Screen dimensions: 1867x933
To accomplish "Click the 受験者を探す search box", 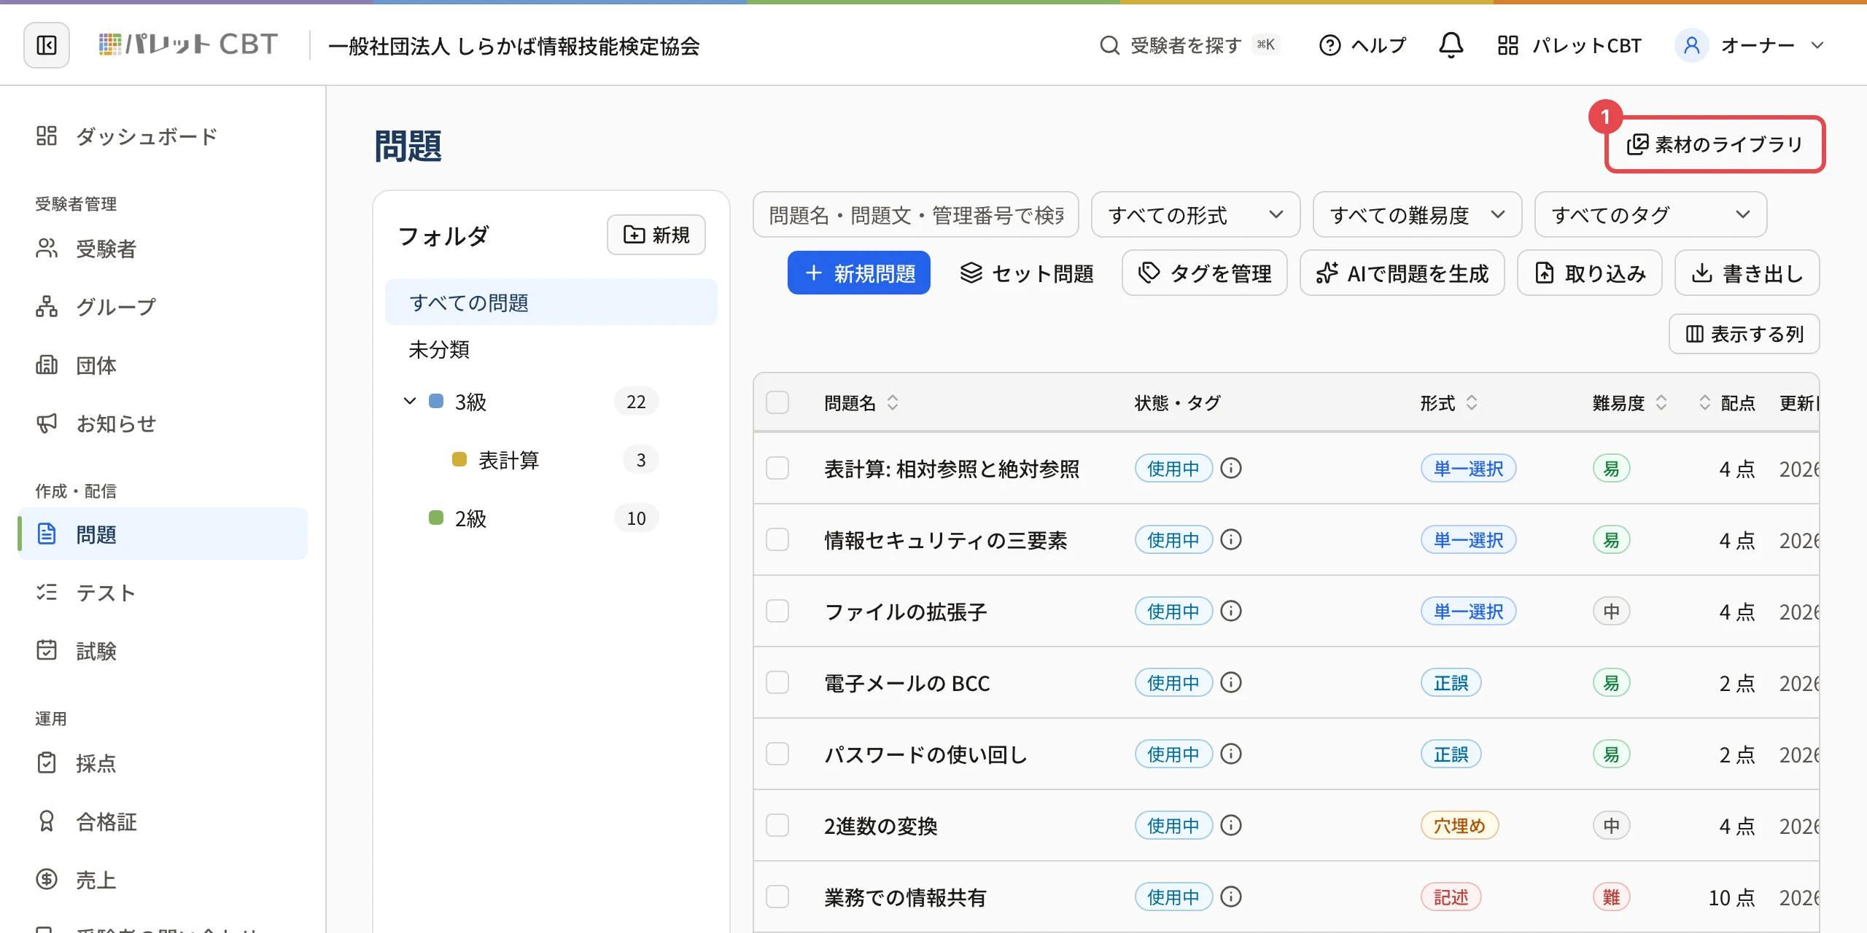I will [x=1189, y=45].
